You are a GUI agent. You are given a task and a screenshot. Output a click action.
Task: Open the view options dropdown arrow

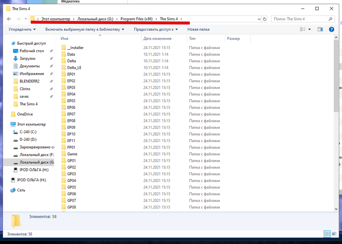[x=309, y=29]
